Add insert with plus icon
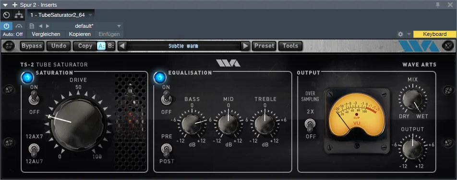Screen dimensions: 457x180 click(x=14, y=5)
